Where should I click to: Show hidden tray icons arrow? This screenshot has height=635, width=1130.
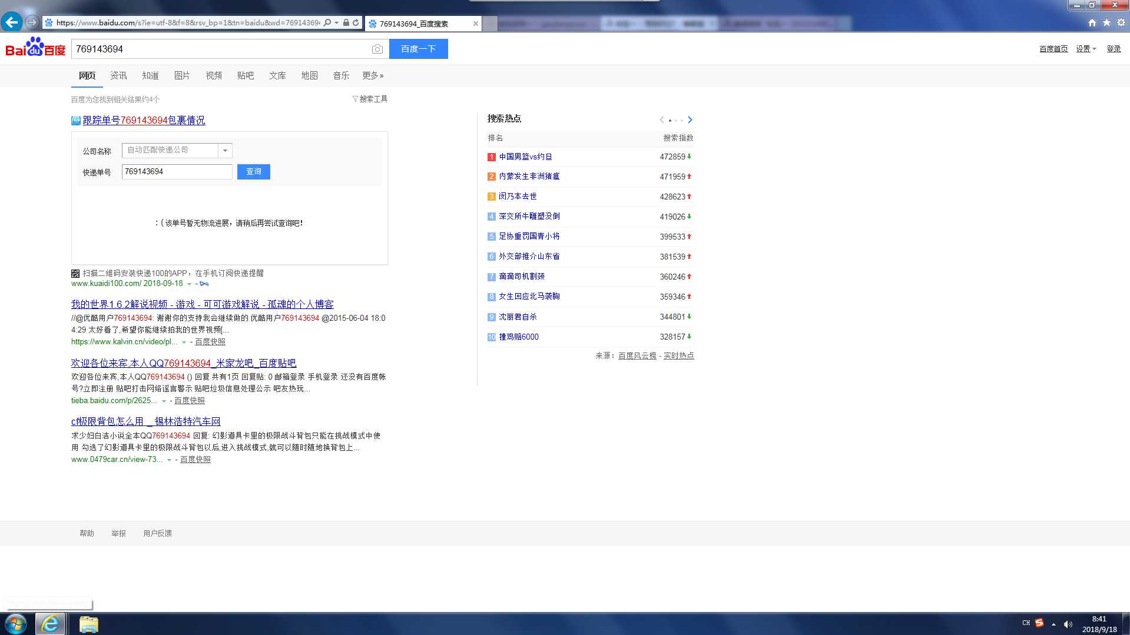[x=1053, y=624]
